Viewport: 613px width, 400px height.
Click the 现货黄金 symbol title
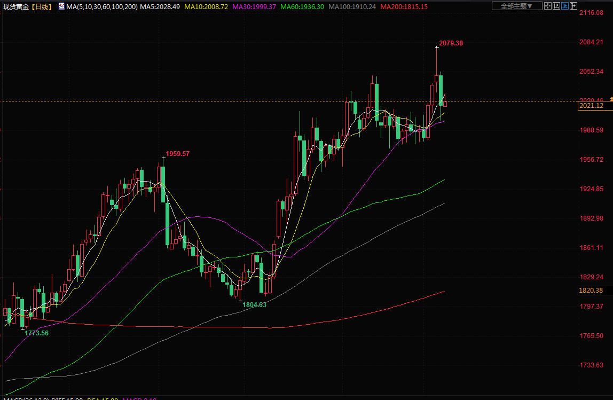[15, 6]
